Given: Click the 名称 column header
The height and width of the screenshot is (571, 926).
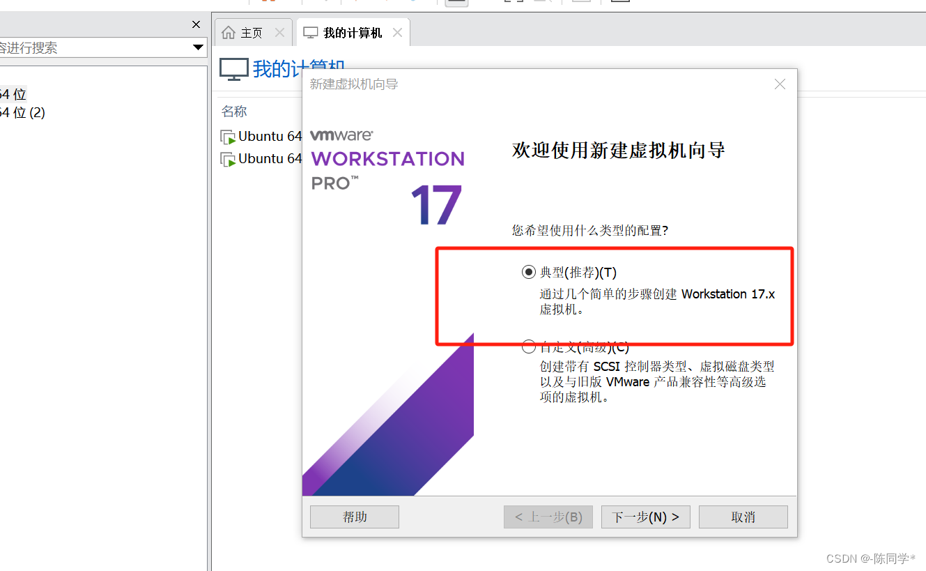Looking at the screenshot, I should pyautogui.click(x=234, y=112).
